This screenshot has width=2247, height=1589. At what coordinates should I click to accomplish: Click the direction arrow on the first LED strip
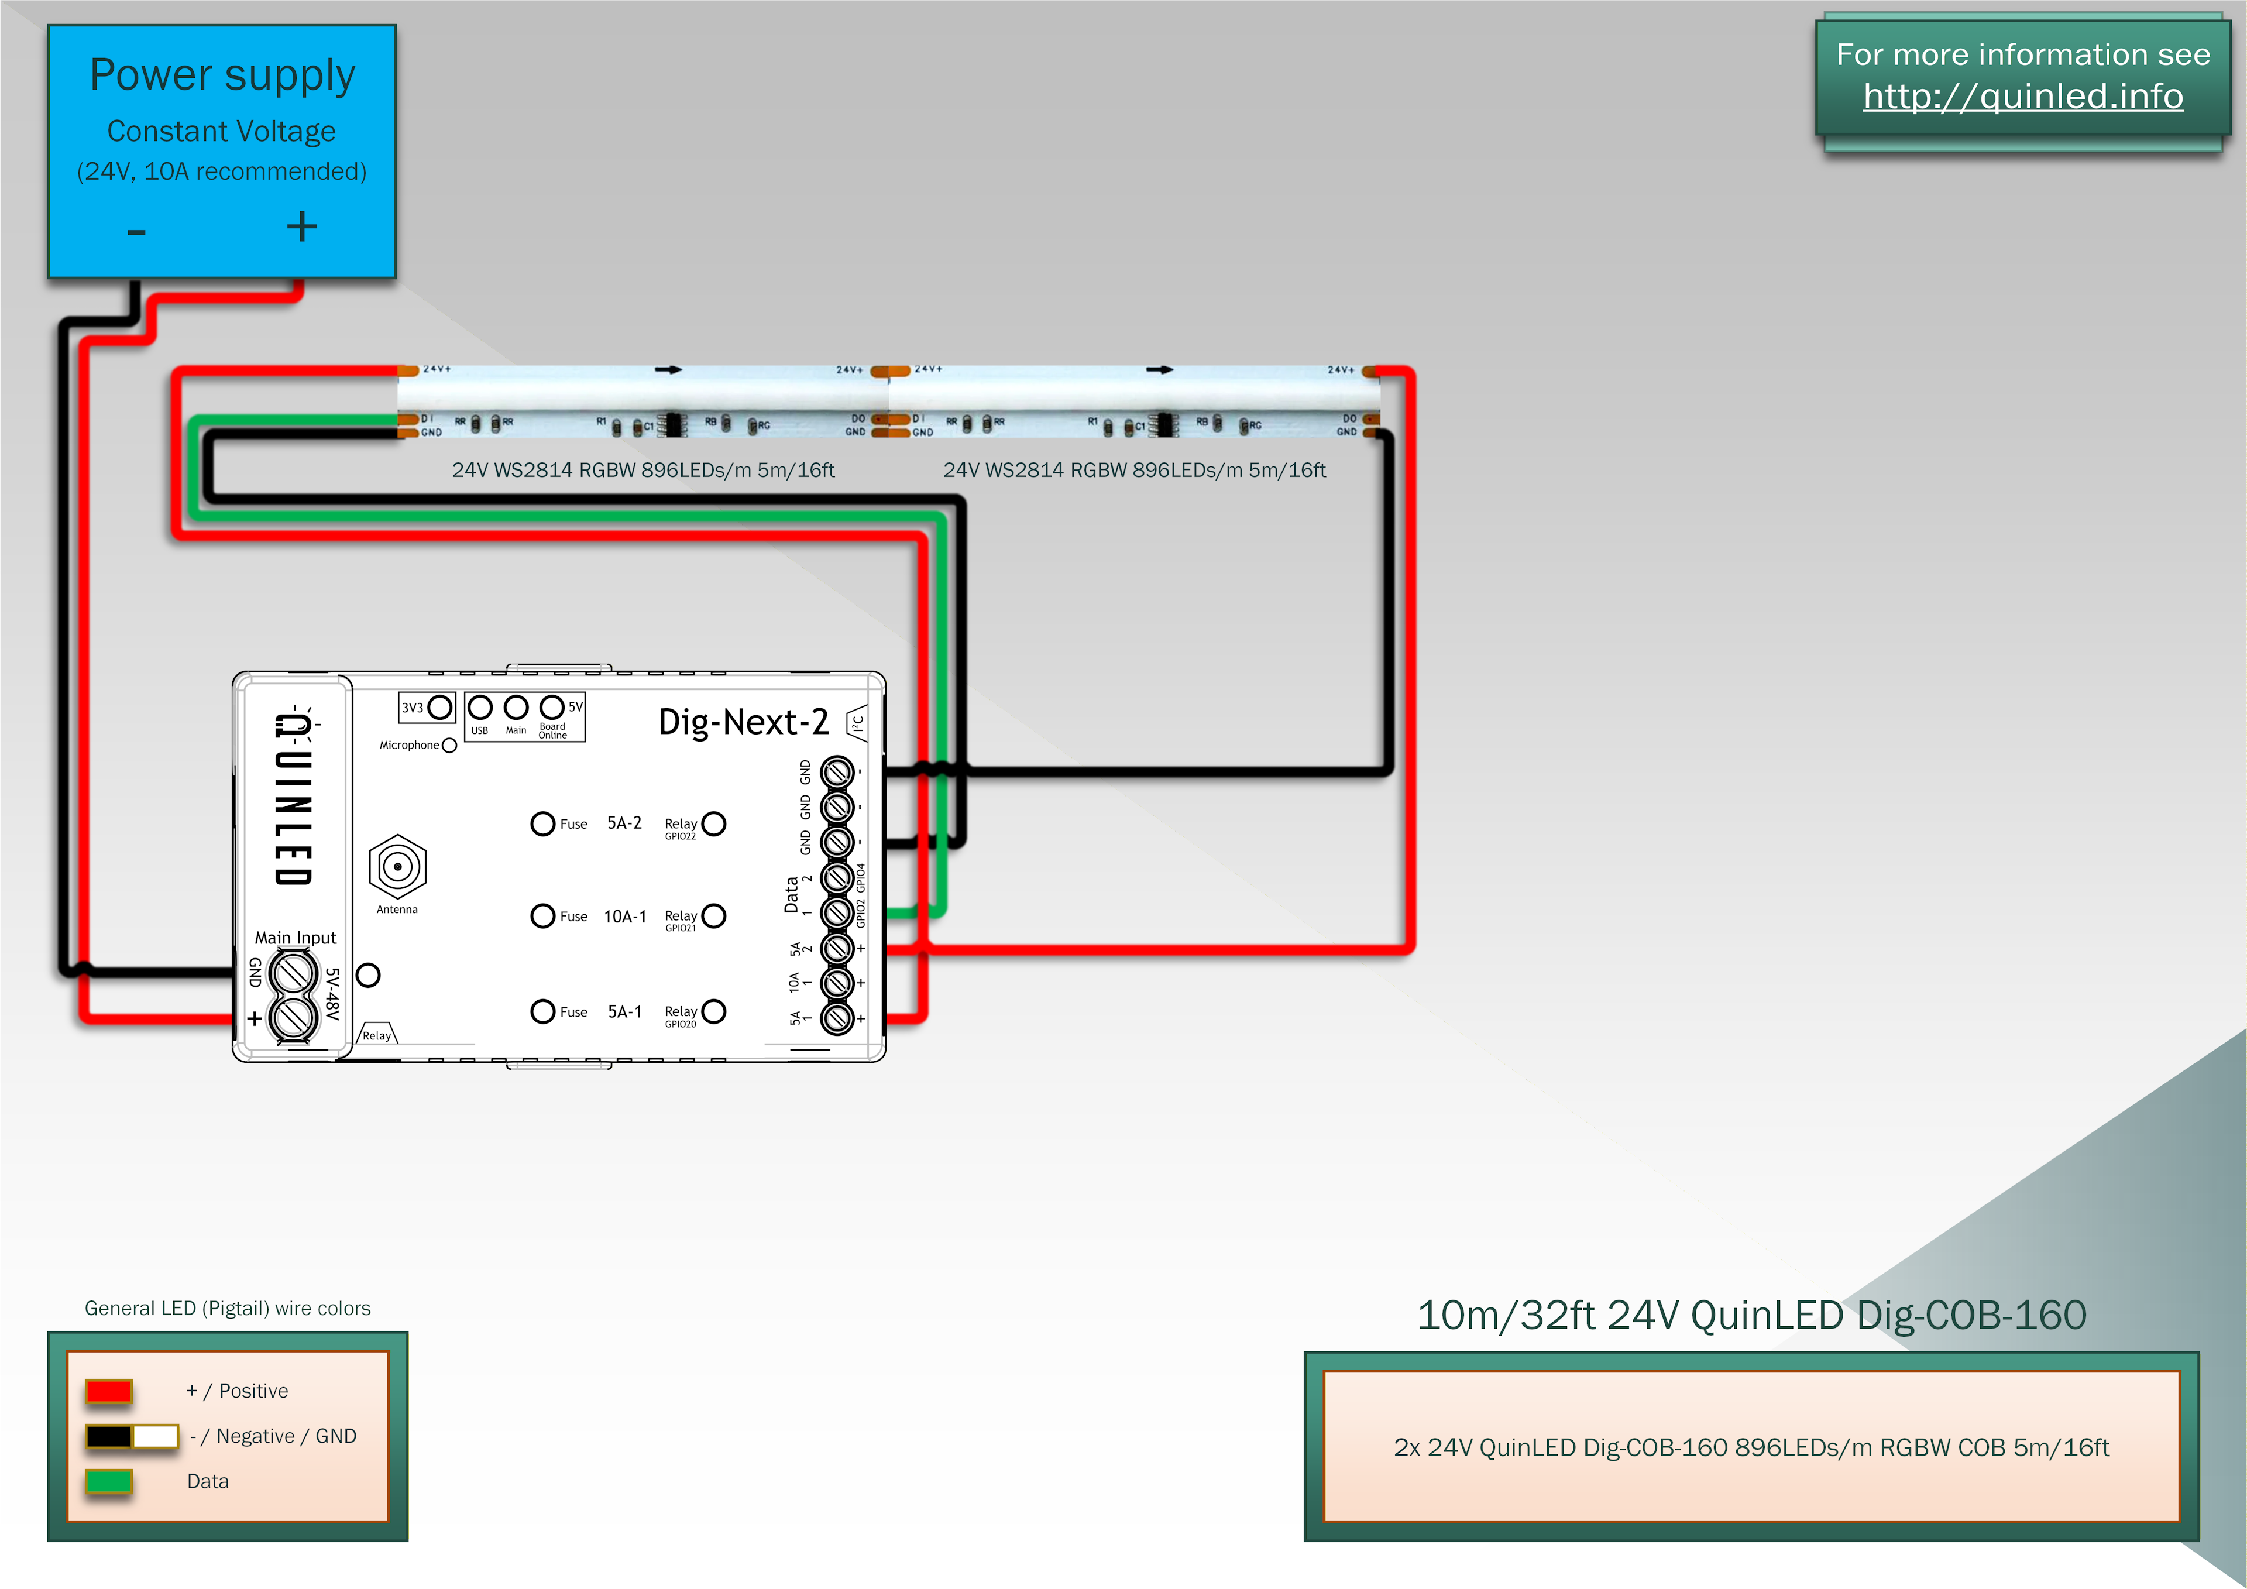pyautogui.click(x=668, y=370)
